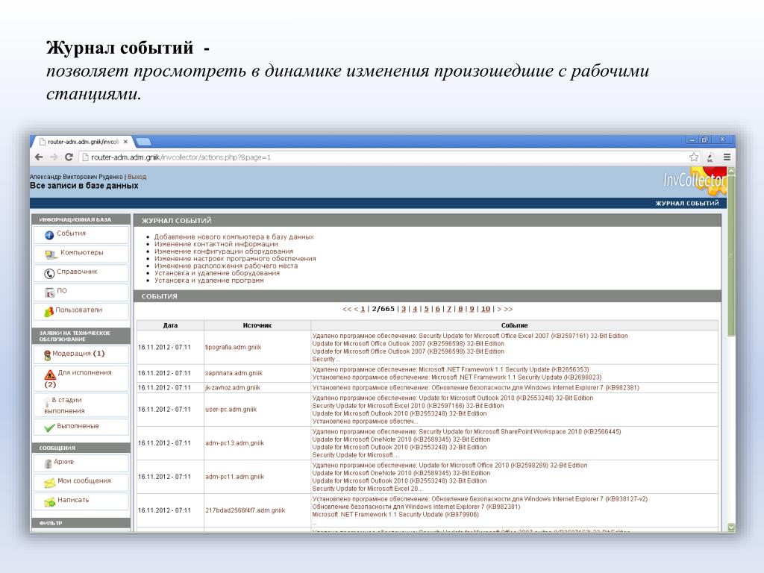
Task: Open source adm-pc11.adm.gniik
Action: 234,477
